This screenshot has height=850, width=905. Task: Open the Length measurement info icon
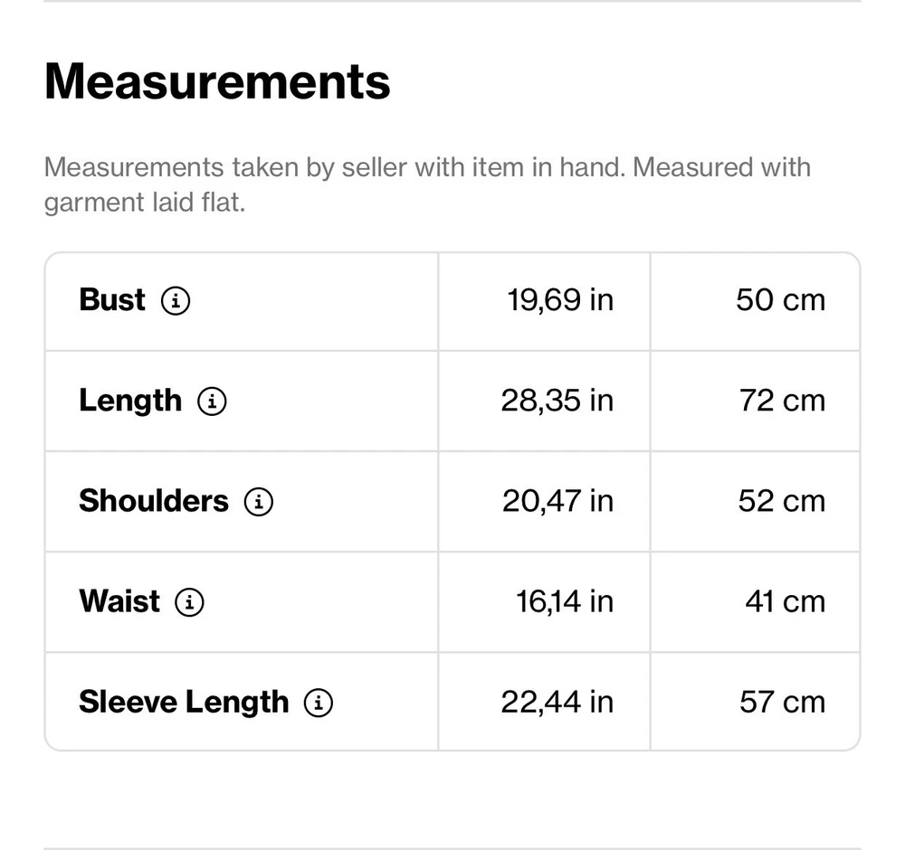pyautogui.click(x=212, y=401)
